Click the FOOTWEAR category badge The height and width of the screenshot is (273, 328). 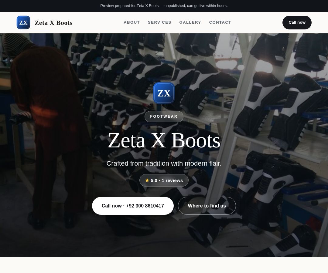coord(164,116)
